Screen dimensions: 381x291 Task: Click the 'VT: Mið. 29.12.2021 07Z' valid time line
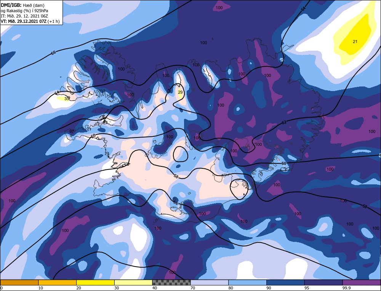(x=23, y=21)
